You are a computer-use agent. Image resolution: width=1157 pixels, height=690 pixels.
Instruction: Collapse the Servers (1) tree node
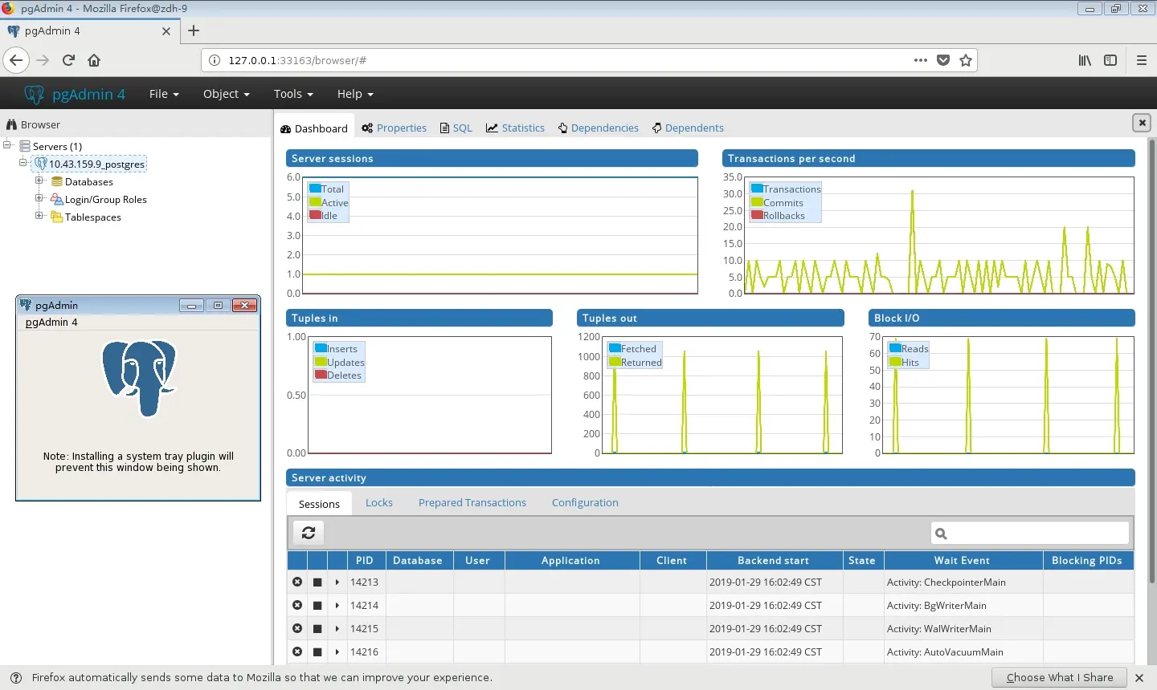[8, 145]
